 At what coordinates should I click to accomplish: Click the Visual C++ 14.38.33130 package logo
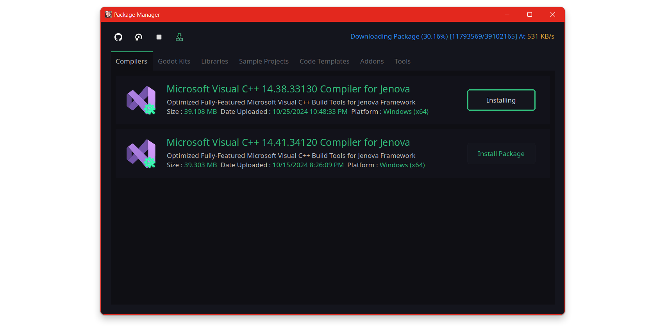click(141, 100)
